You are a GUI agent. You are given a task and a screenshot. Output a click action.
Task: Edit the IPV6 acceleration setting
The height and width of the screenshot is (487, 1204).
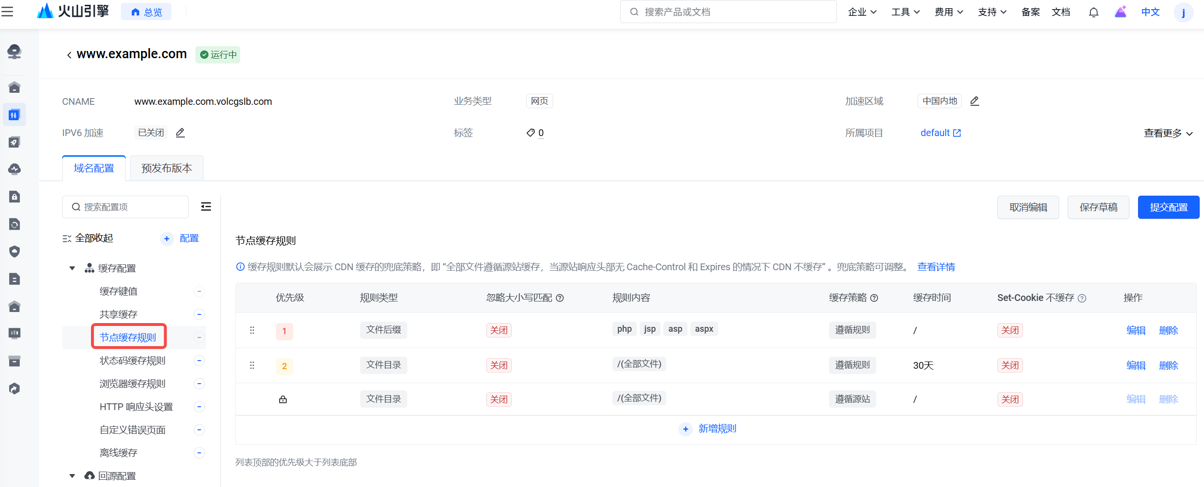point(180,133)
